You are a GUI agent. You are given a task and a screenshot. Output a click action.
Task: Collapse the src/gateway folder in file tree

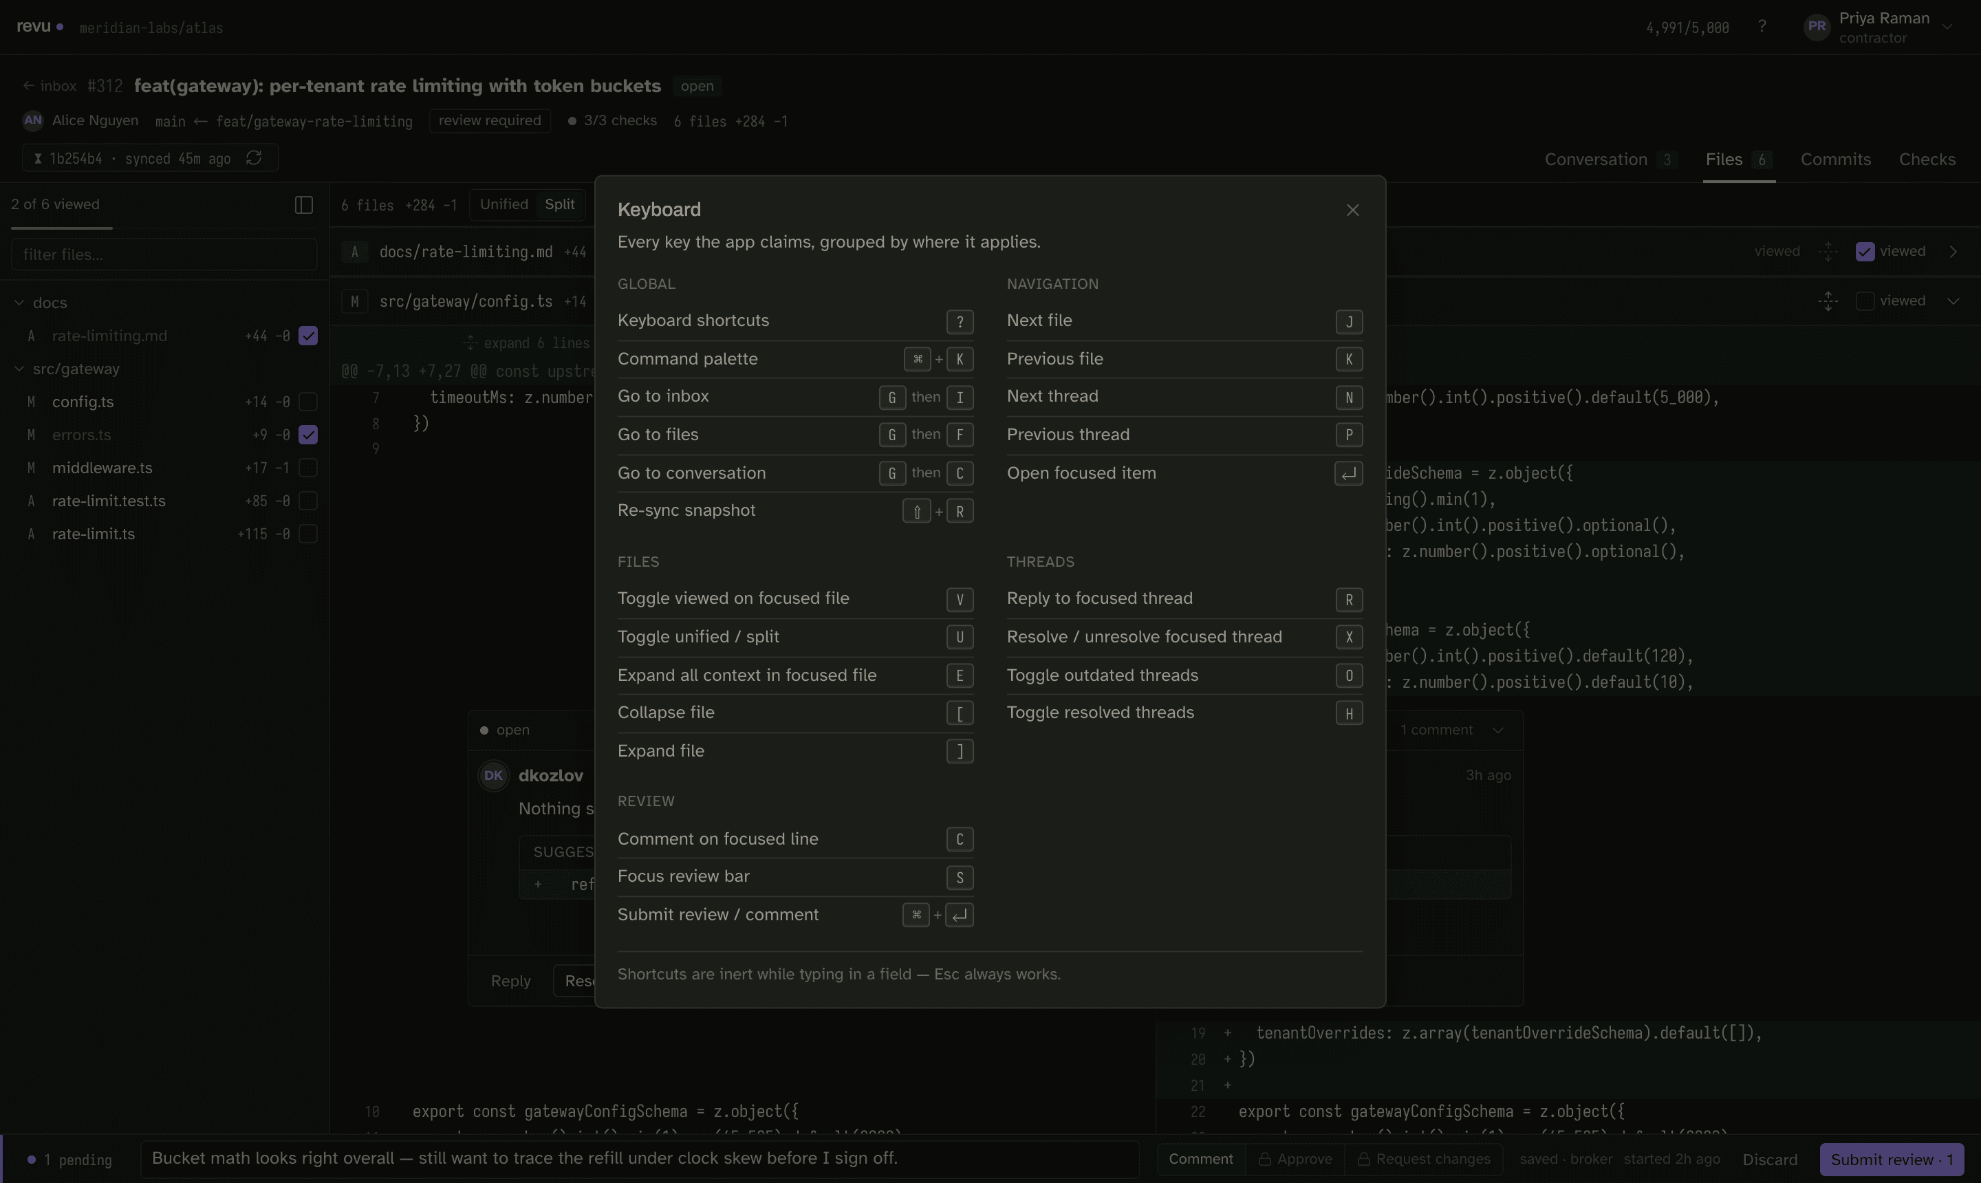[19, 369]
